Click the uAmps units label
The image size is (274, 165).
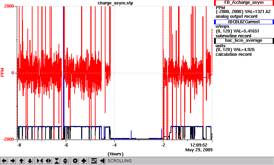pyautogui.click(x=222, y=26)
